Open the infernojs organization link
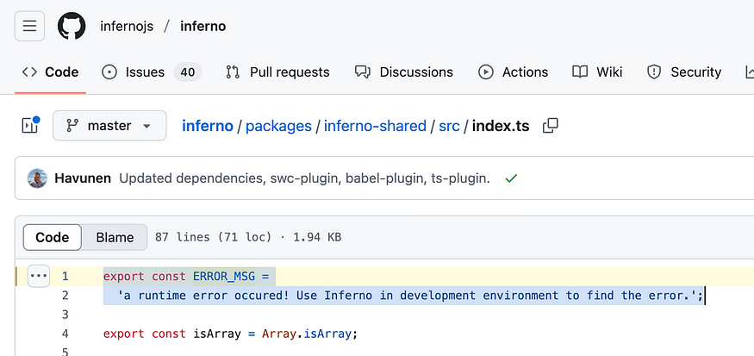 click(x=127, y=26)
